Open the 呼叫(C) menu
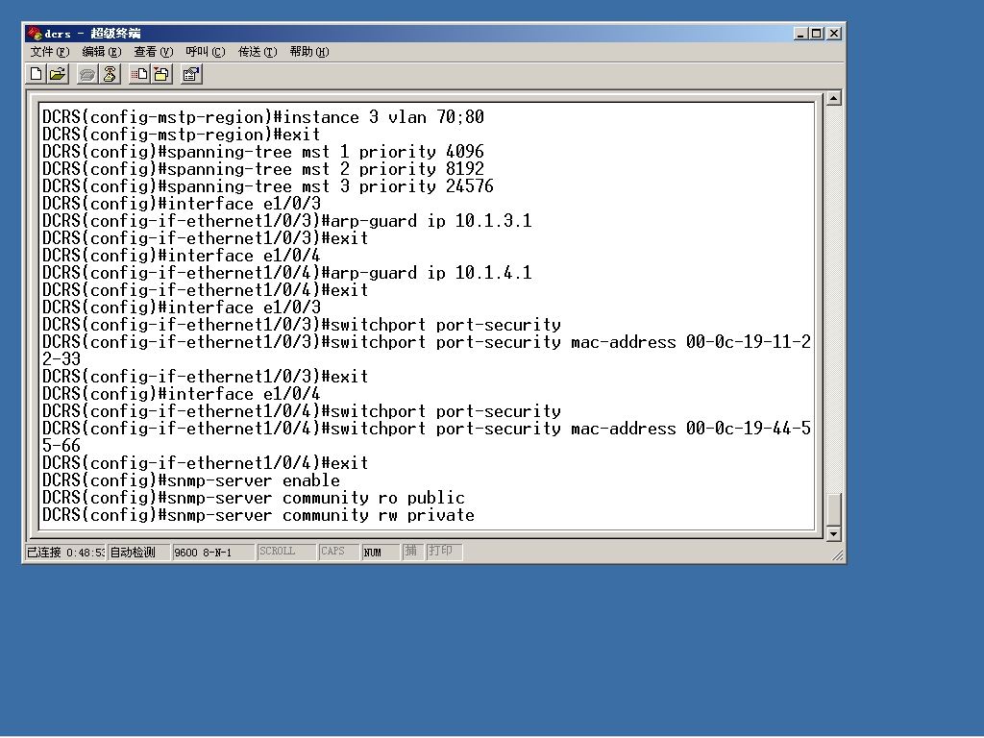Viewport: 984px width, 738px height. [x=206, y=52]
